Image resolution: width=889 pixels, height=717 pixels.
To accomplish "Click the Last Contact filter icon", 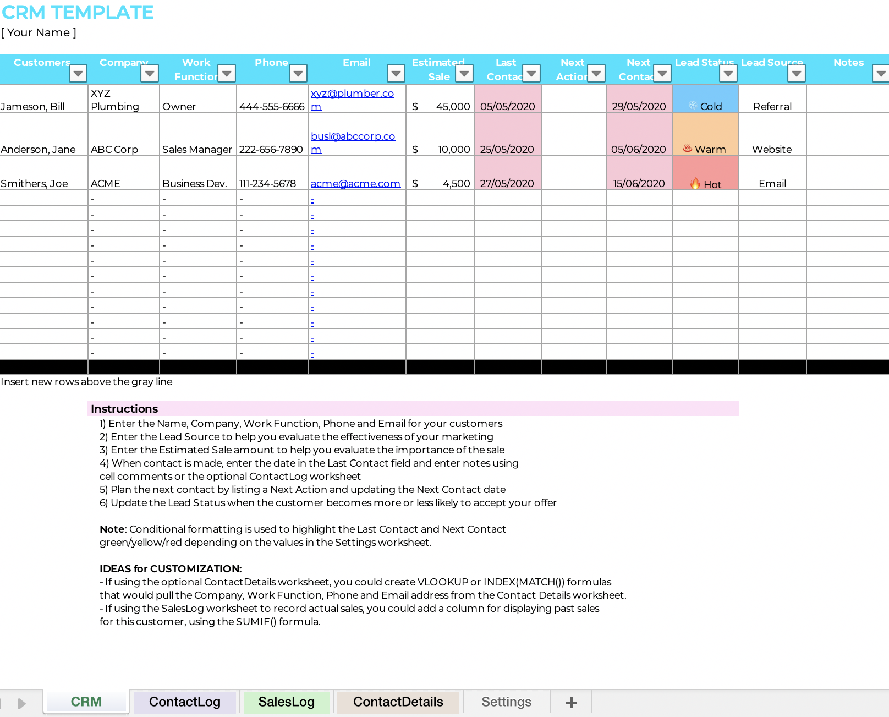I will (531, 73).
